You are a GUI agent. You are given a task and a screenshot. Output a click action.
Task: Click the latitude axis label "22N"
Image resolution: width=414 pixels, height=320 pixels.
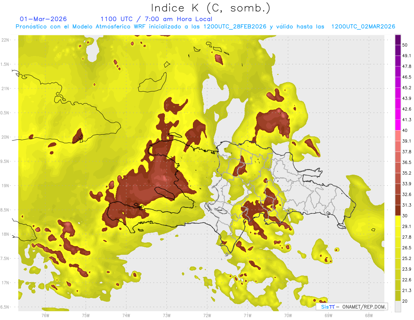pyautogui.click(x=6, y=40)
